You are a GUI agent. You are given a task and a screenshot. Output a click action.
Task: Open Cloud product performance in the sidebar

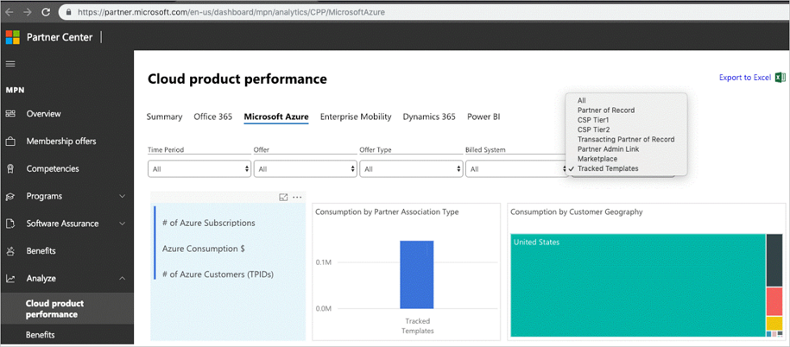pyautogui.click(x=67, y=309)
